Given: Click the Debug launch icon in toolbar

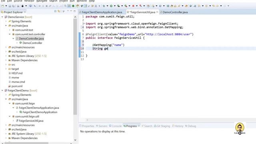Looking at the screenshot, I should pyautogui.click(x=104, y=6).
